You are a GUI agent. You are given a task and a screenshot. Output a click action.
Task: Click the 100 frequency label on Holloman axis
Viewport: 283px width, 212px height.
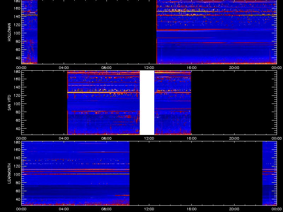coord(17,33)
